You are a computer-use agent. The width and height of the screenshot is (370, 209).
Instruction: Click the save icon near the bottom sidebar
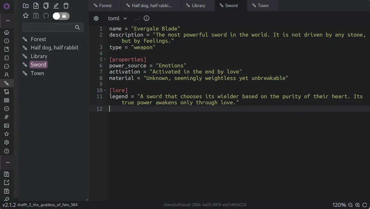[x=6, y=174]
